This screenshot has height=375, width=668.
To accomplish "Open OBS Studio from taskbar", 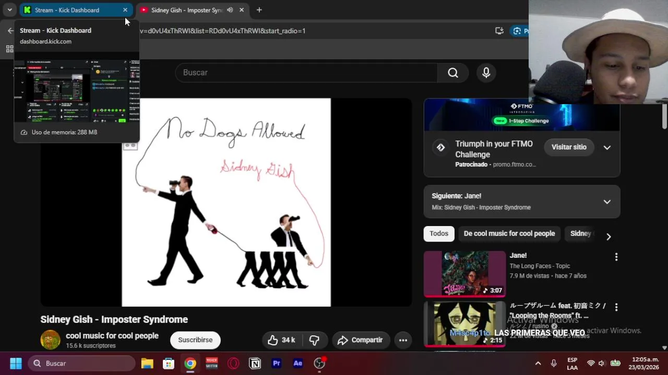I will (319, 364).
